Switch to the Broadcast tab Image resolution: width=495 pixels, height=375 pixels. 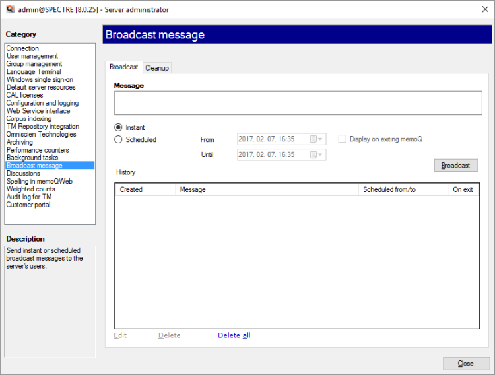(x=123, y=67)
